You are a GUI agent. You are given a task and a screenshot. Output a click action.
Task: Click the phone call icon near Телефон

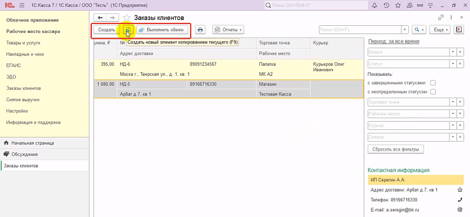point(460,200)
